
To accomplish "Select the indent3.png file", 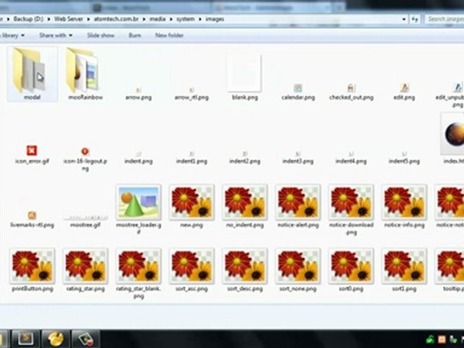I will tap(298, 158).
